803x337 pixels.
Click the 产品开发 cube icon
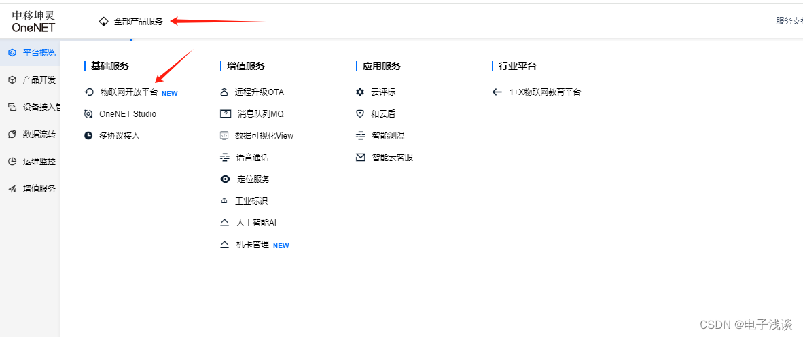(x=12, y=80)
